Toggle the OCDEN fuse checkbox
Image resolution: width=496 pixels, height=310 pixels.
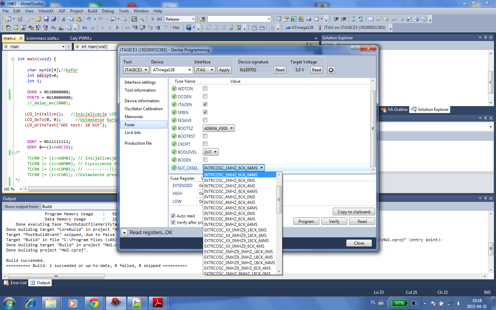[x=205, y=96]
